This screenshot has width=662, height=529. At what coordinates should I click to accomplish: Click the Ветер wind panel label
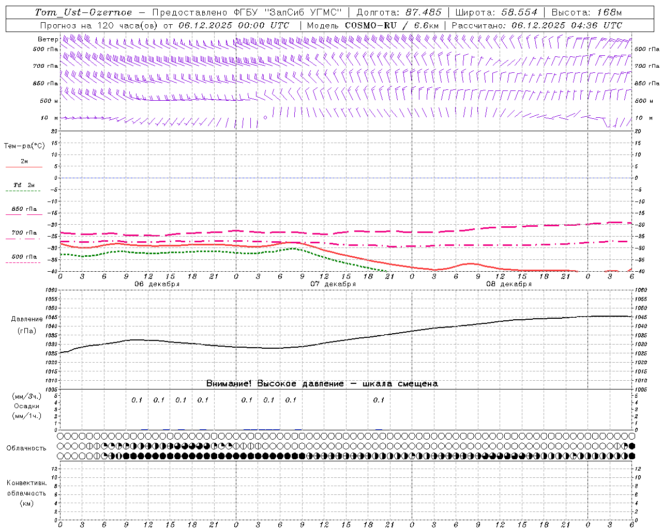click(48, 39)
